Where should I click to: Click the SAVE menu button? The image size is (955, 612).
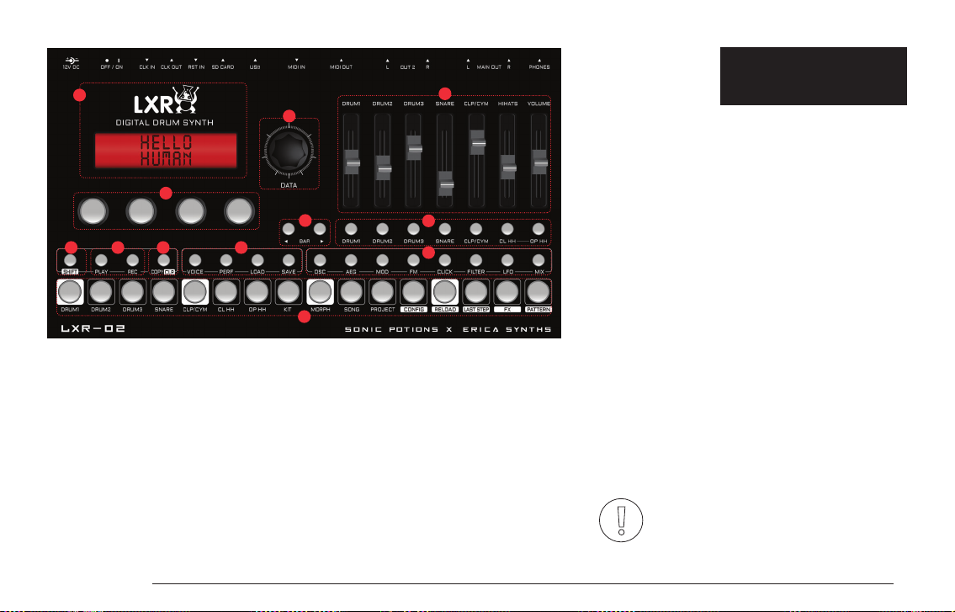tap(289, 261)
